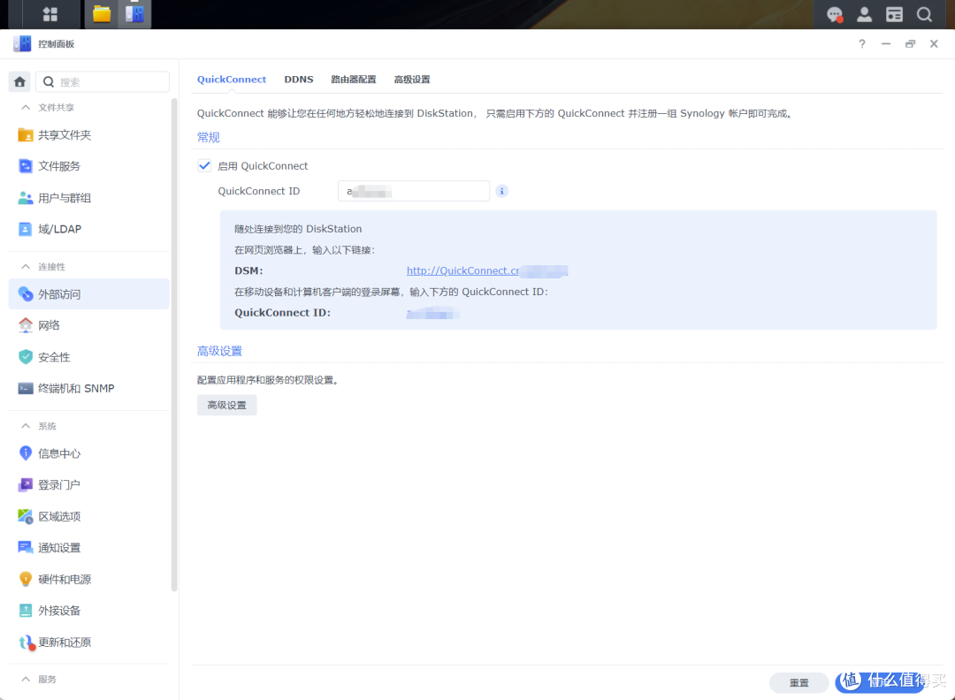Open the Control Panel help question mark
Screen dimensions: 955x700
coord(862,44)
